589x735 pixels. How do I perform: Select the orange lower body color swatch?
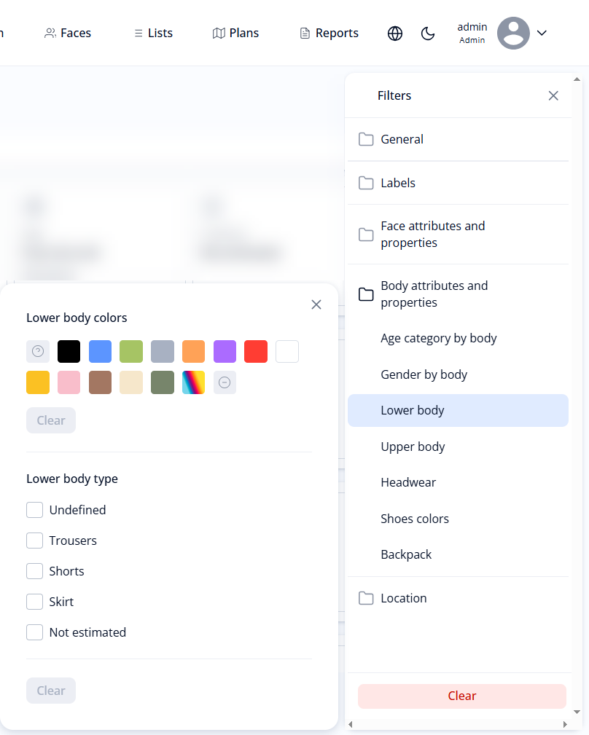[193, 351]
